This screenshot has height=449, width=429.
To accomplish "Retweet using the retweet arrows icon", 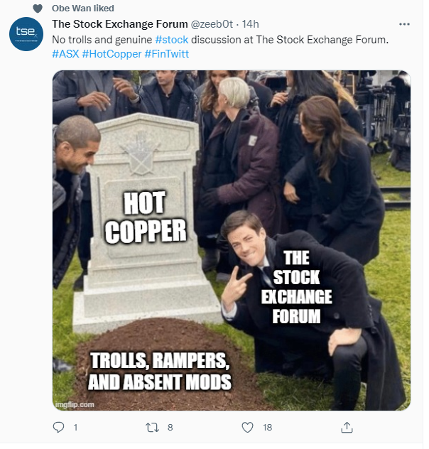I will [x=152, y=428].
